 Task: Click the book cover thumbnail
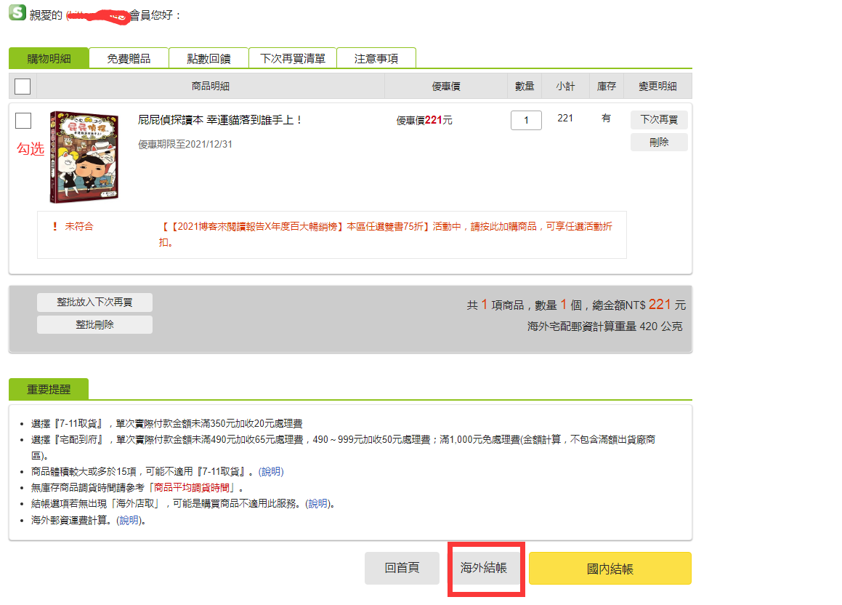[x=84, y=157]
